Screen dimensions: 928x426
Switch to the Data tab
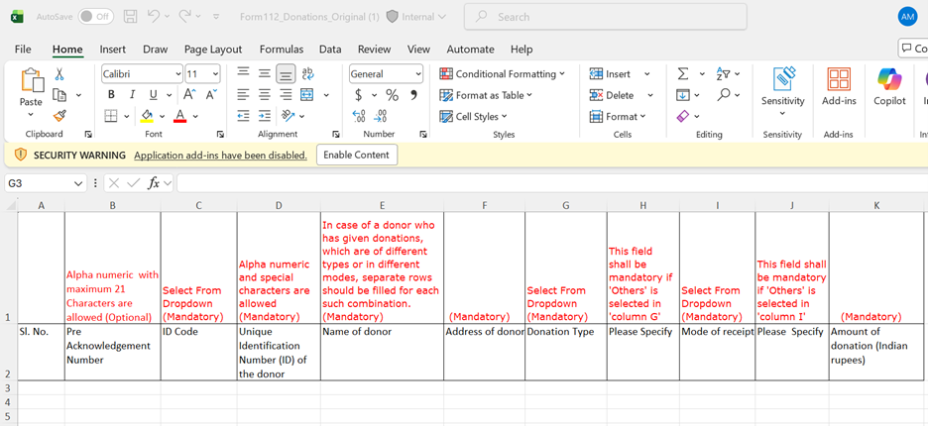(330, 50)
